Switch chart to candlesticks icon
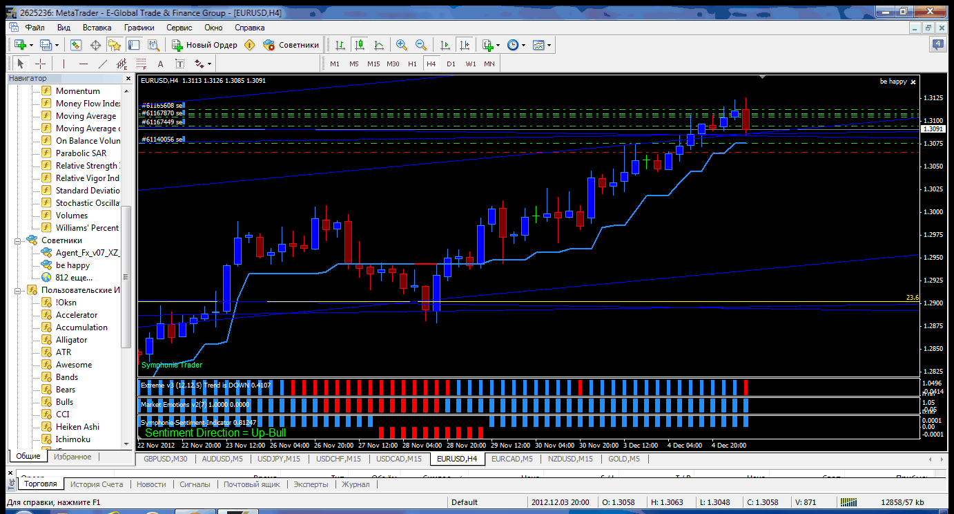954x514 pixels. click(360, 45)
